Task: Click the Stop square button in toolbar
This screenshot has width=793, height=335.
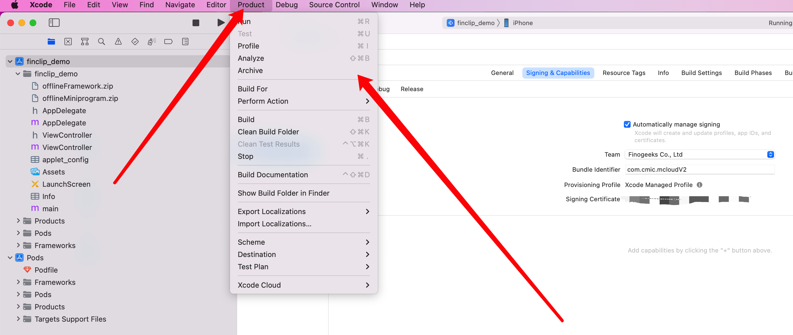Action: click(196, 23)
